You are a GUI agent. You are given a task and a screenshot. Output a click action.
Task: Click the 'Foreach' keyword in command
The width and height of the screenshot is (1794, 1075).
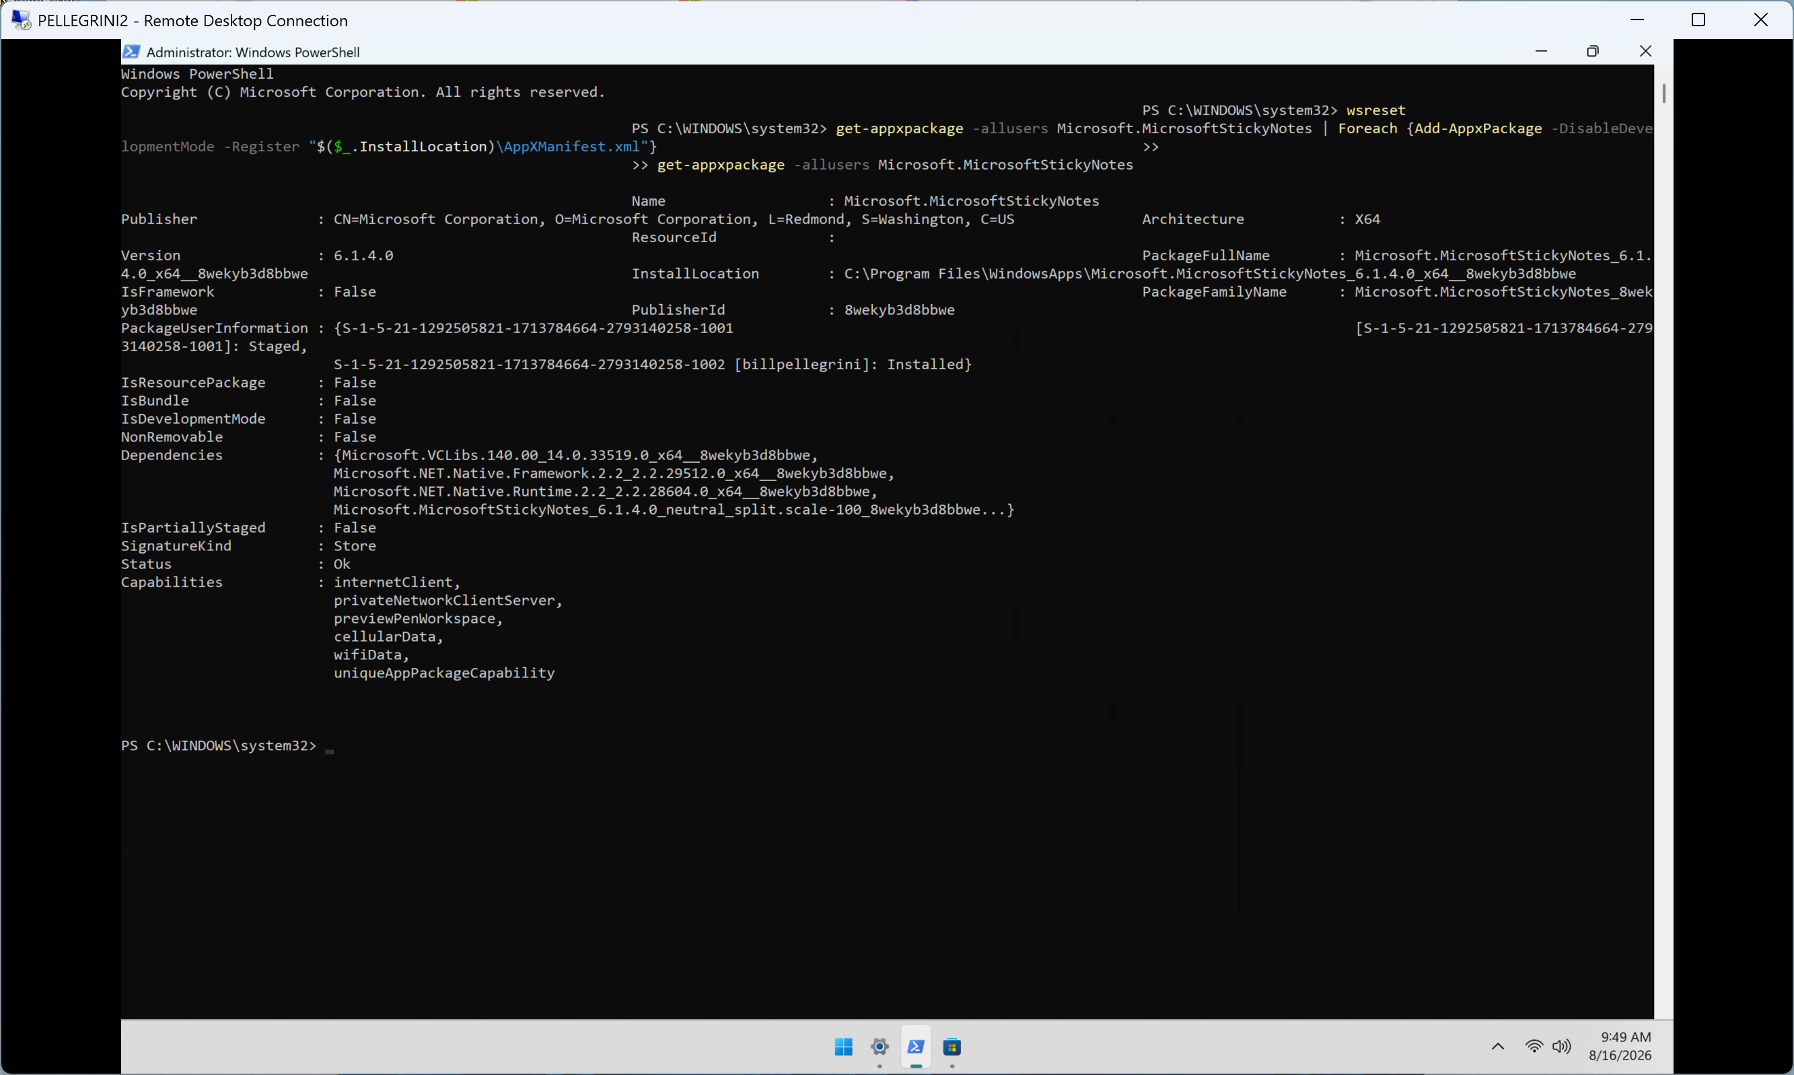[x=1367, y=128]
